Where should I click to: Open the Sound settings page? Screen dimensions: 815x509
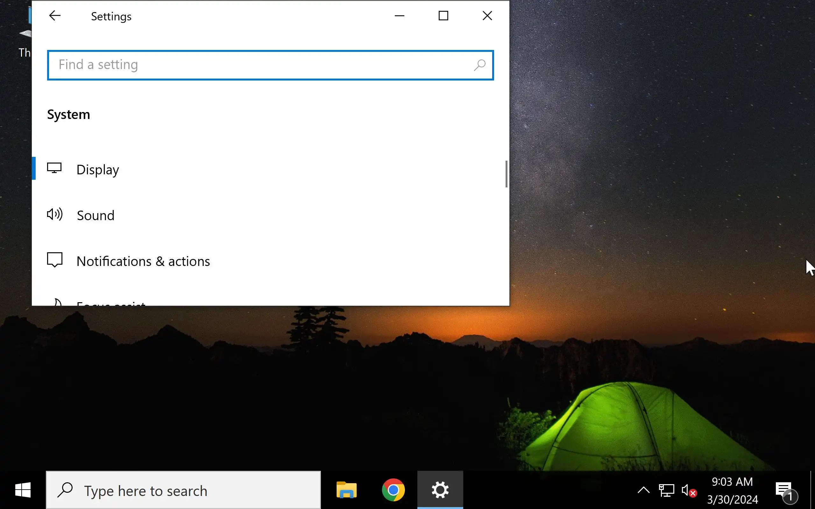pos(96,215)
